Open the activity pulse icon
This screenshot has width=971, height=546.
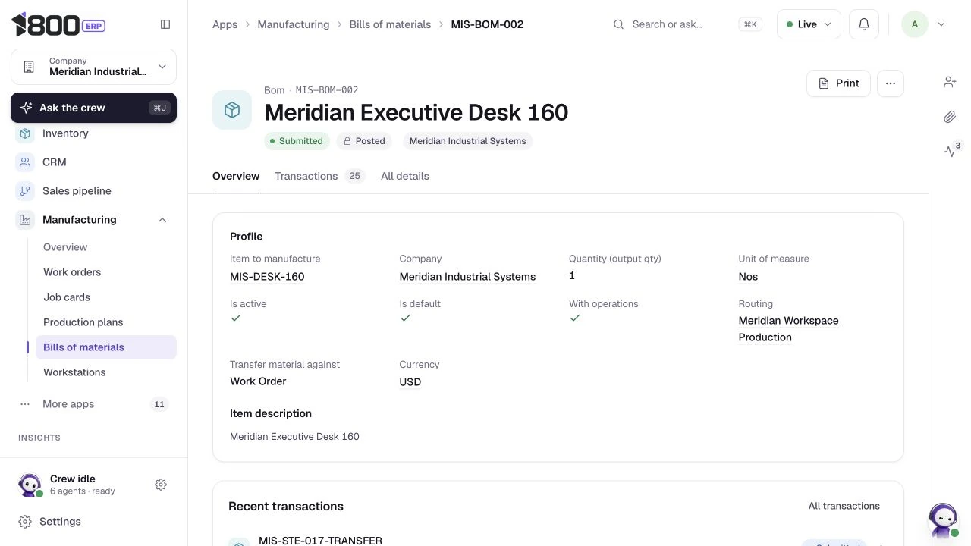pyautogui.click(x=950, y=151)
